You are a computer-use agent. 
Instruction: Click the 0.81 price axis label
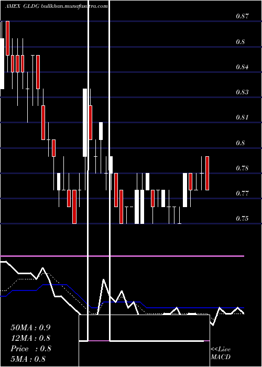point(242,117)
